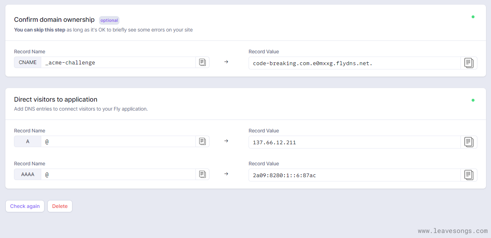The image size is (491, 238).
Task: Copy the 137.66.12.211 IP address
Action: click(469, 142)
